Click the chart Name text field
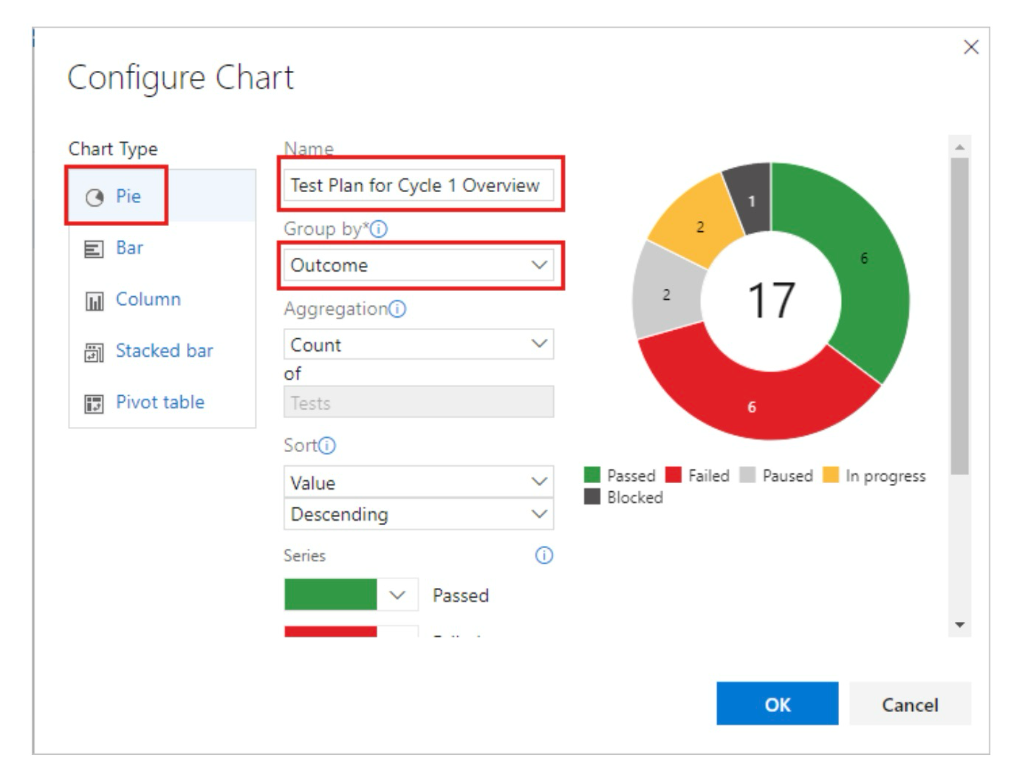 pos(418,185)
